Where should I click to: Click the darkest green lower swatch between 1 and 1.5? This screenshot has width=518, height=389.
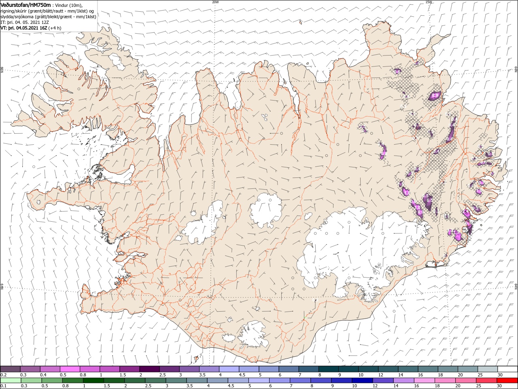pyautogui.click(x=93, y=380)
